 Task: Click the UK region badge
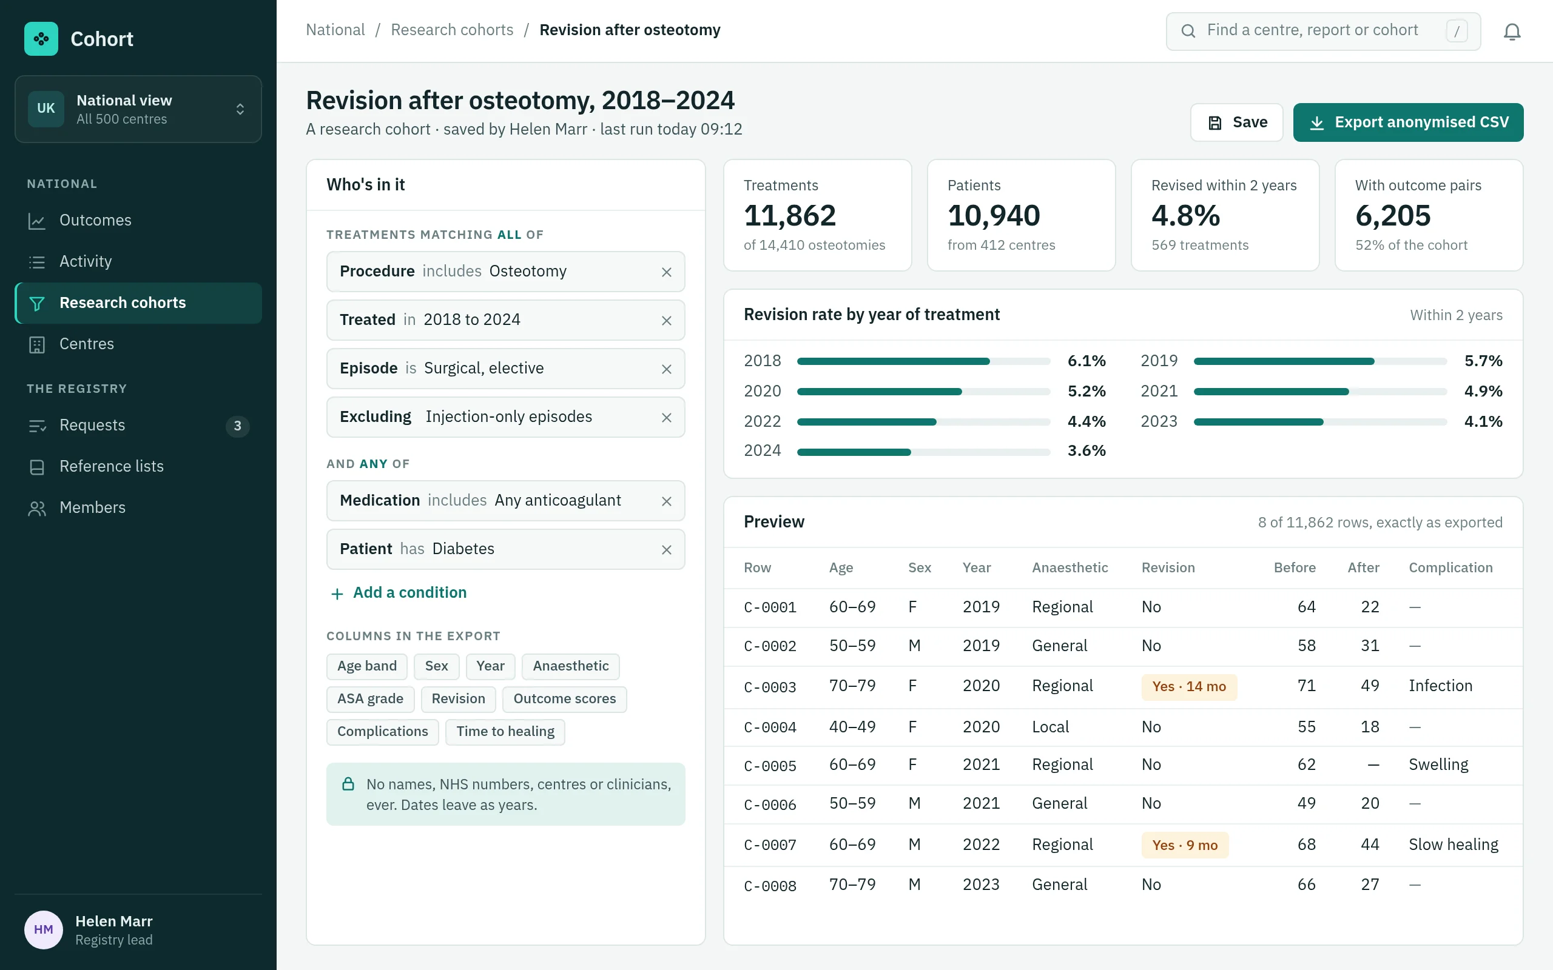pyautogui.click(x=45, y=109)
